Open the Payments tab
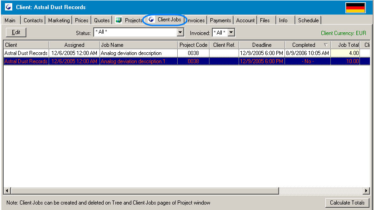The width and height of the screenshot is (374, 210). tap(220, 20)
